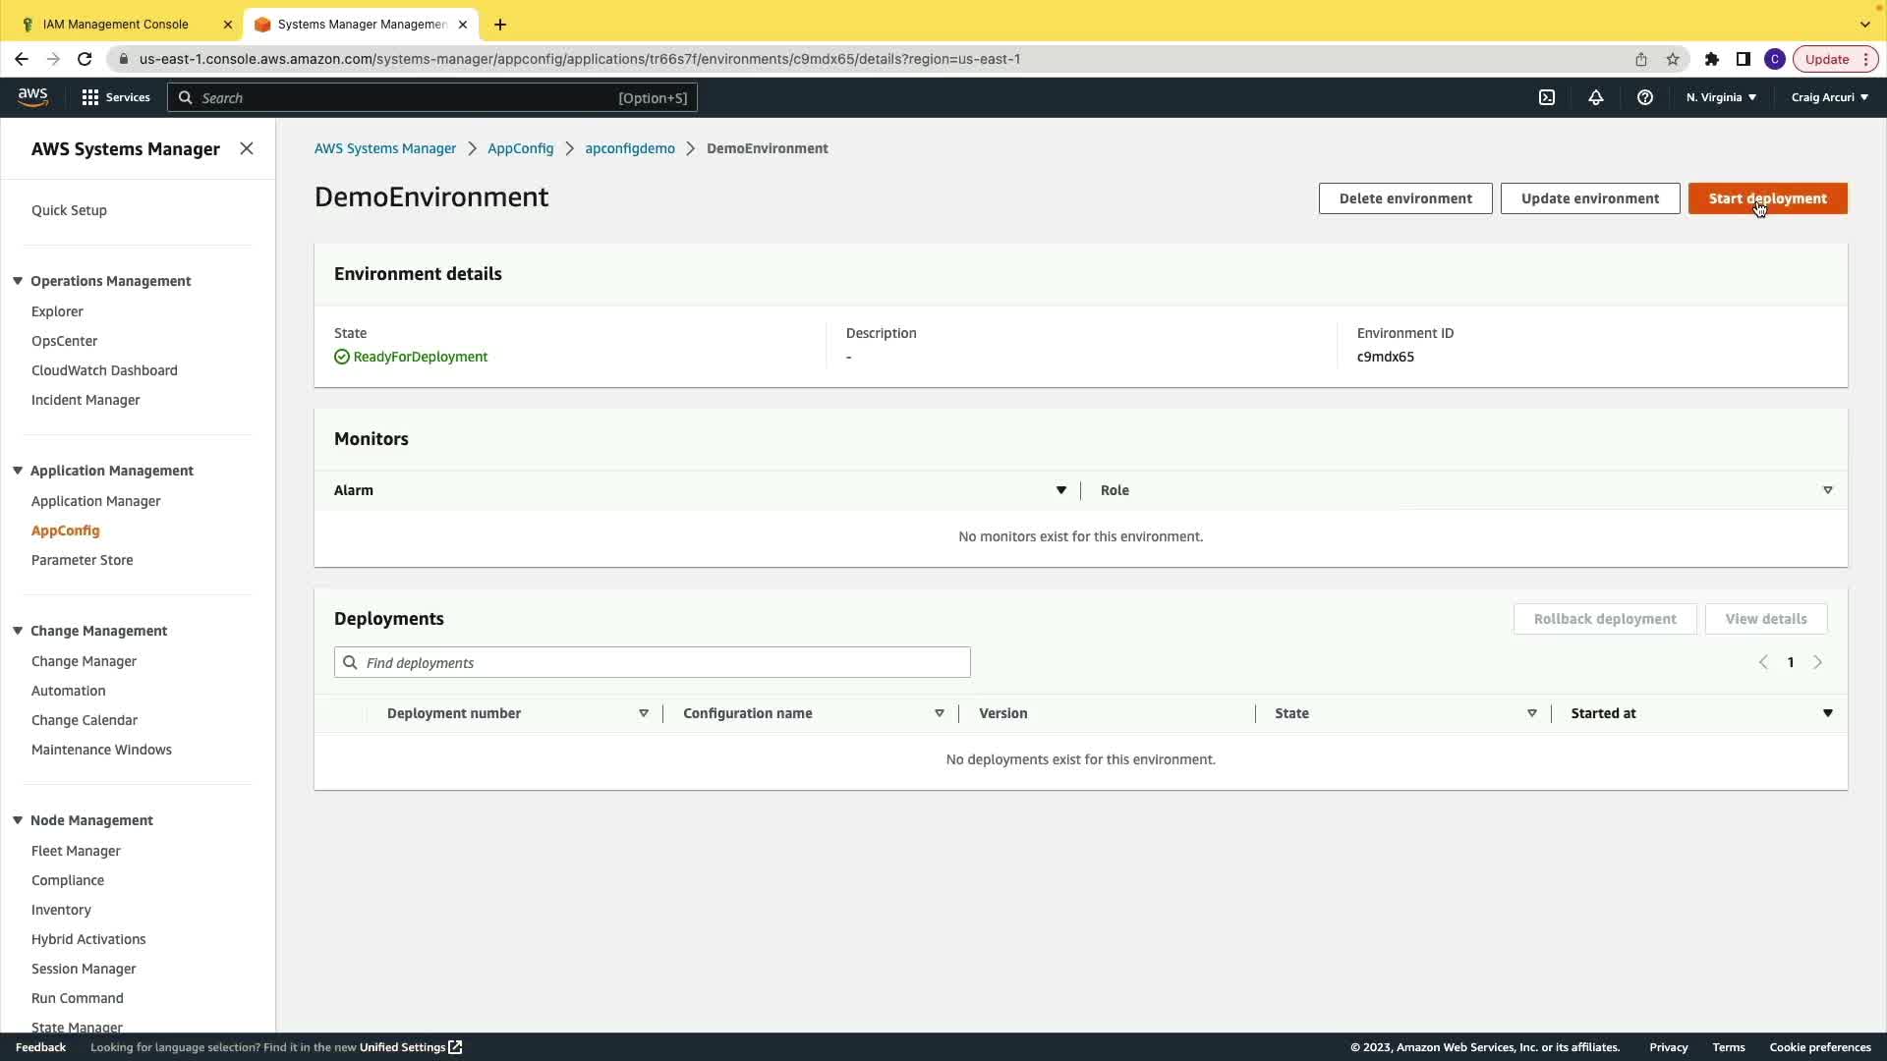Go to the AWS logo home
Image resolution: width=1887 pixels, height=1061 pixels.
(x=32, y=96)
